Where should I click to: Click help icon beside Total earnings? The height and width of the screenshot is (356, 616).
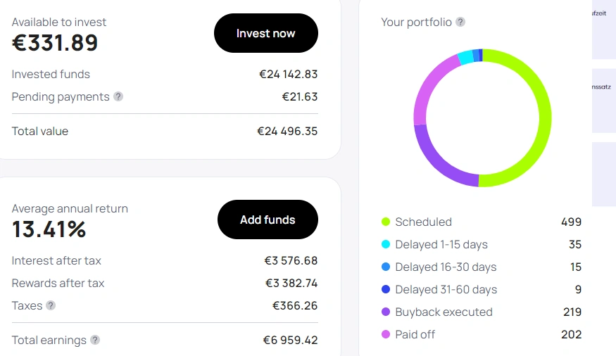[95, 341]
